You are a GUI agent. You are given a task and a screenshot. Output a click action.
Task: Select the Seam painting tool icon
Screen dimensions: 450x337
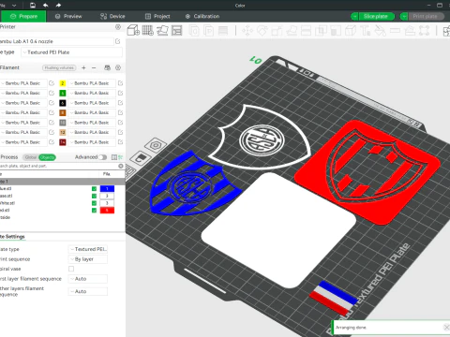point(351,31)
